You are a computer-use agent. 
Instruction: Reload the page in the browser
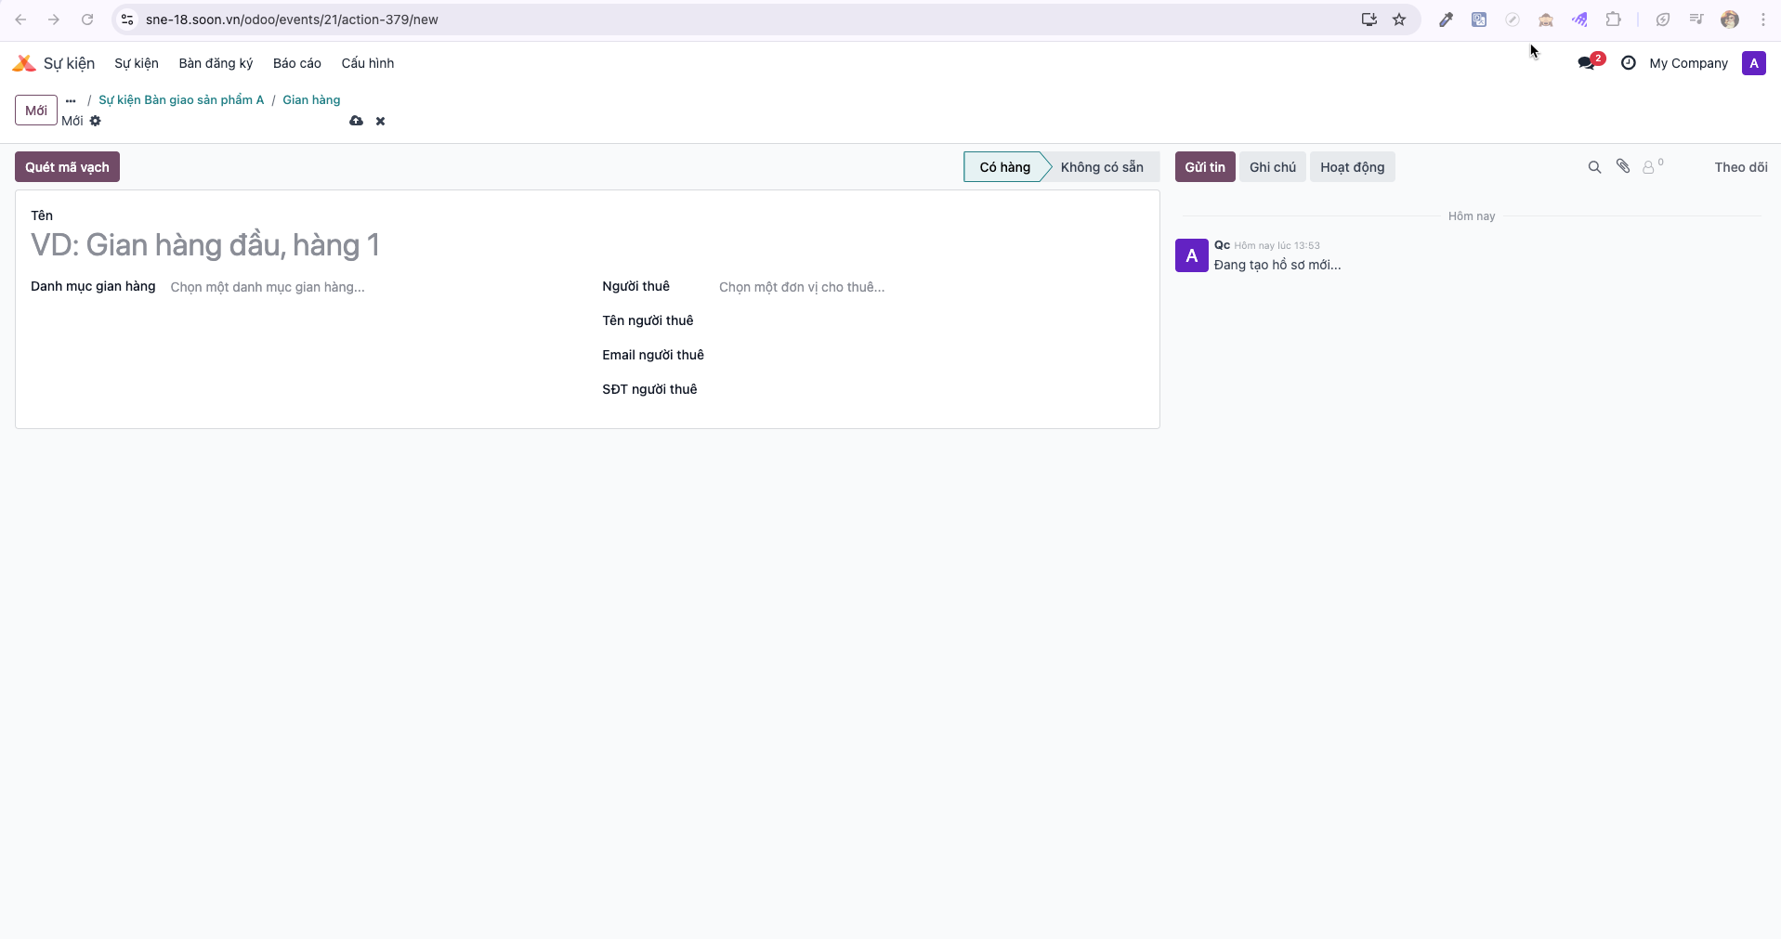(87, 20)
